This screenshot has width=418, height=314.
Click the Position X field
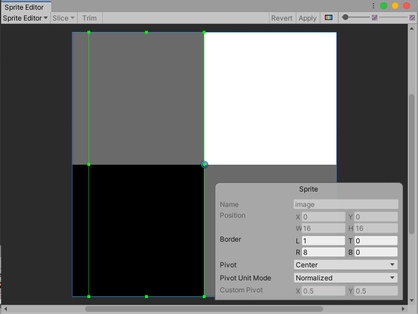(323, 217)
